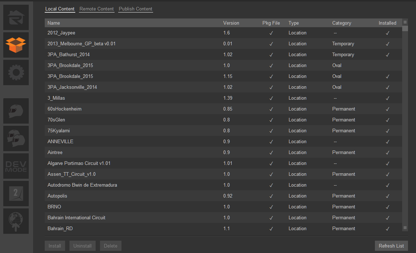Sort the list by Name column header
Image resolution: width=416 pixels, height=253 pixels.
coord(54,23)
